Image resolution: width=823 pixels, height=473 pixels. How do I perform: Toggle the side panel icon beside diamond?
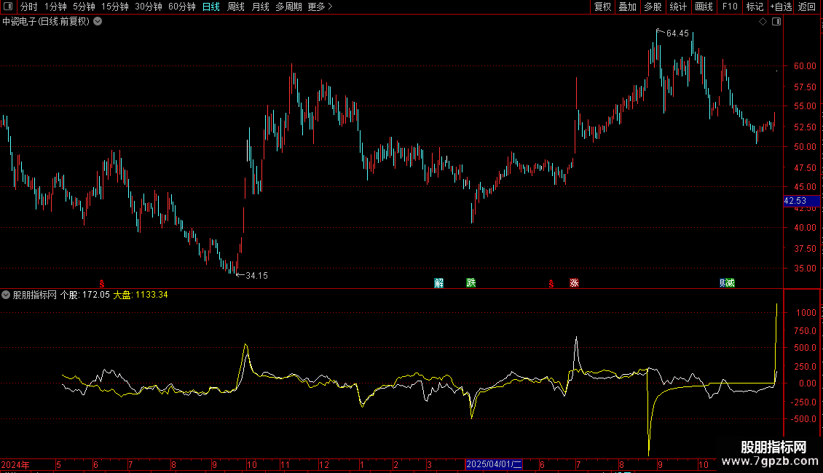[x=776, y=22]
